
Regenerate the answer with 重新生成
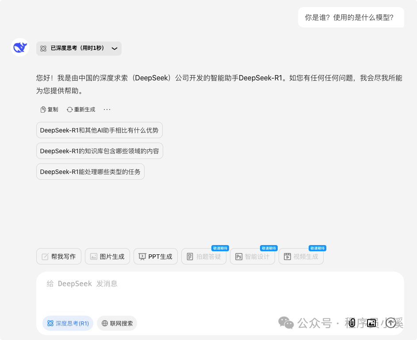click(x=81, y=110)
